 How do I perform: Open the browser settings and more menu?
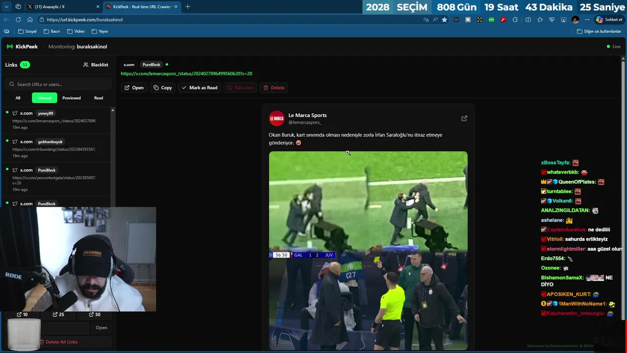(587, 20)
